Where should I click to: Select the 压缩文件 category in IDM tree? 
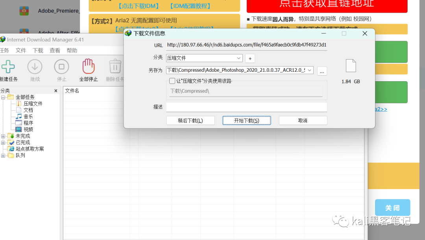(33, 103)
